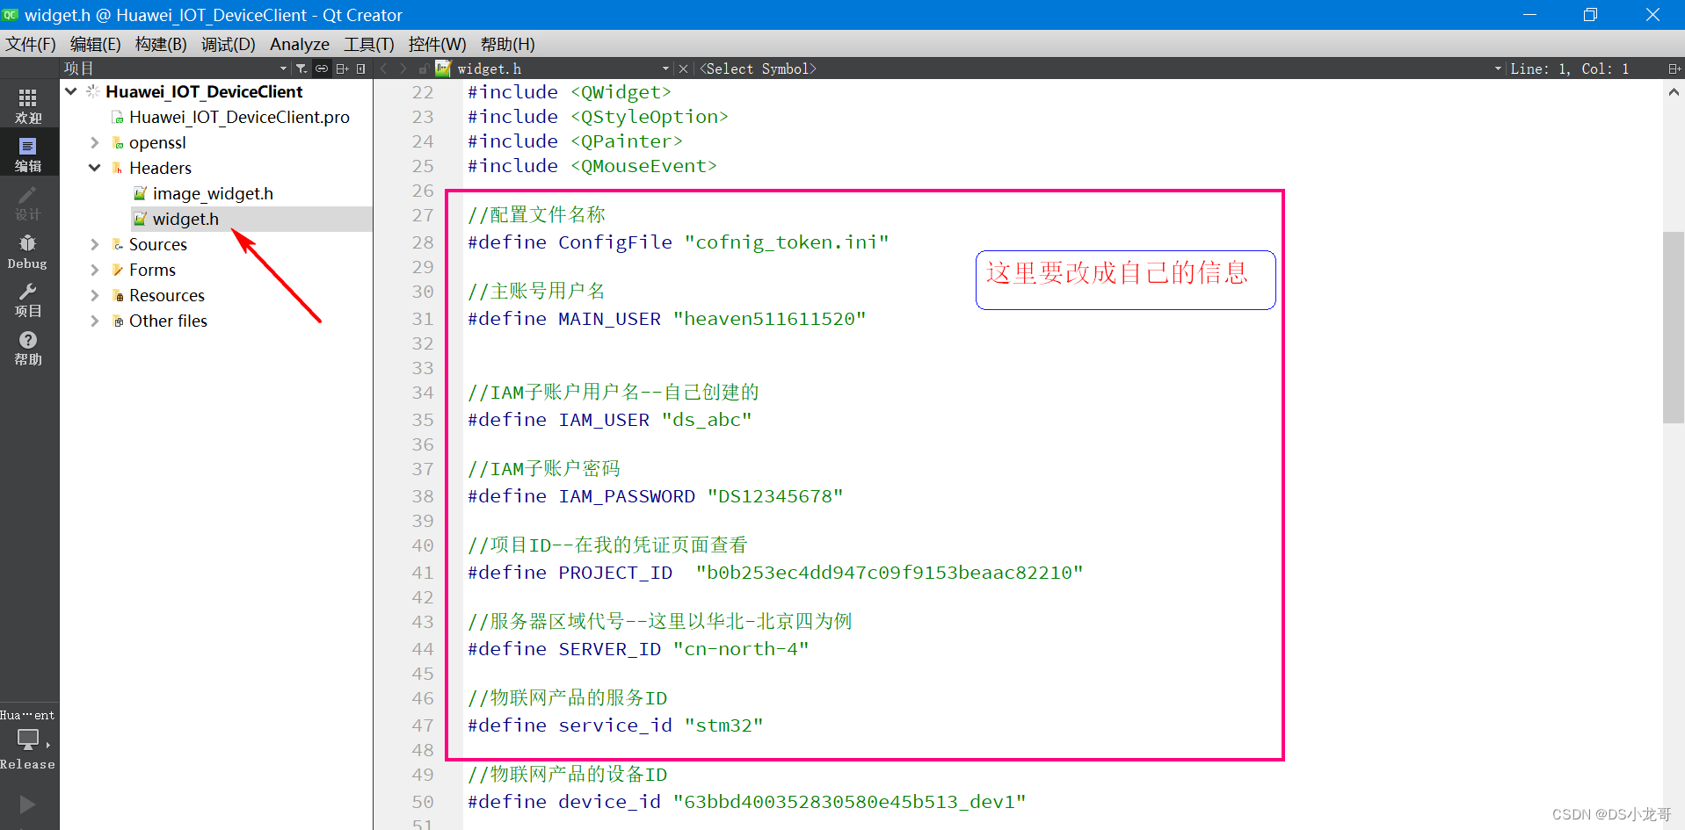The height and width of the screenshot is (830, 1685).
Task: Click the image_widget.h file icon
Action: (140, 193)
